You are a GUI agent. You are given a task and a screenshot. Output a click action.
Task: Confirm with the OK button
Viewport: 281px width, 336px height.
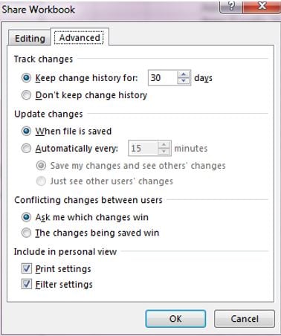pos(175,319)
